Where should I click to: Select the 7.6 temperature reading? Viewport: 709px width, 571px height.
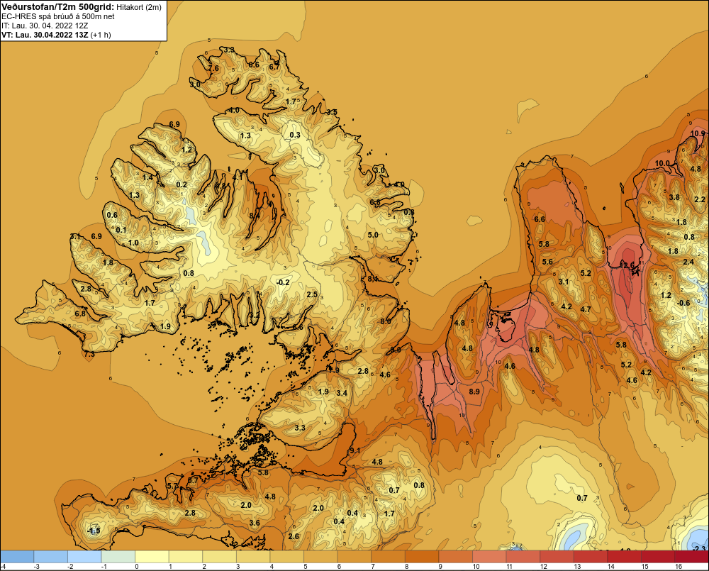coord(213,68)
